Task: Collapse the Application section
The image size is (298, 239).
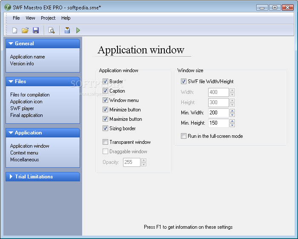Action: pyautogui.click(x=43, y=133)
